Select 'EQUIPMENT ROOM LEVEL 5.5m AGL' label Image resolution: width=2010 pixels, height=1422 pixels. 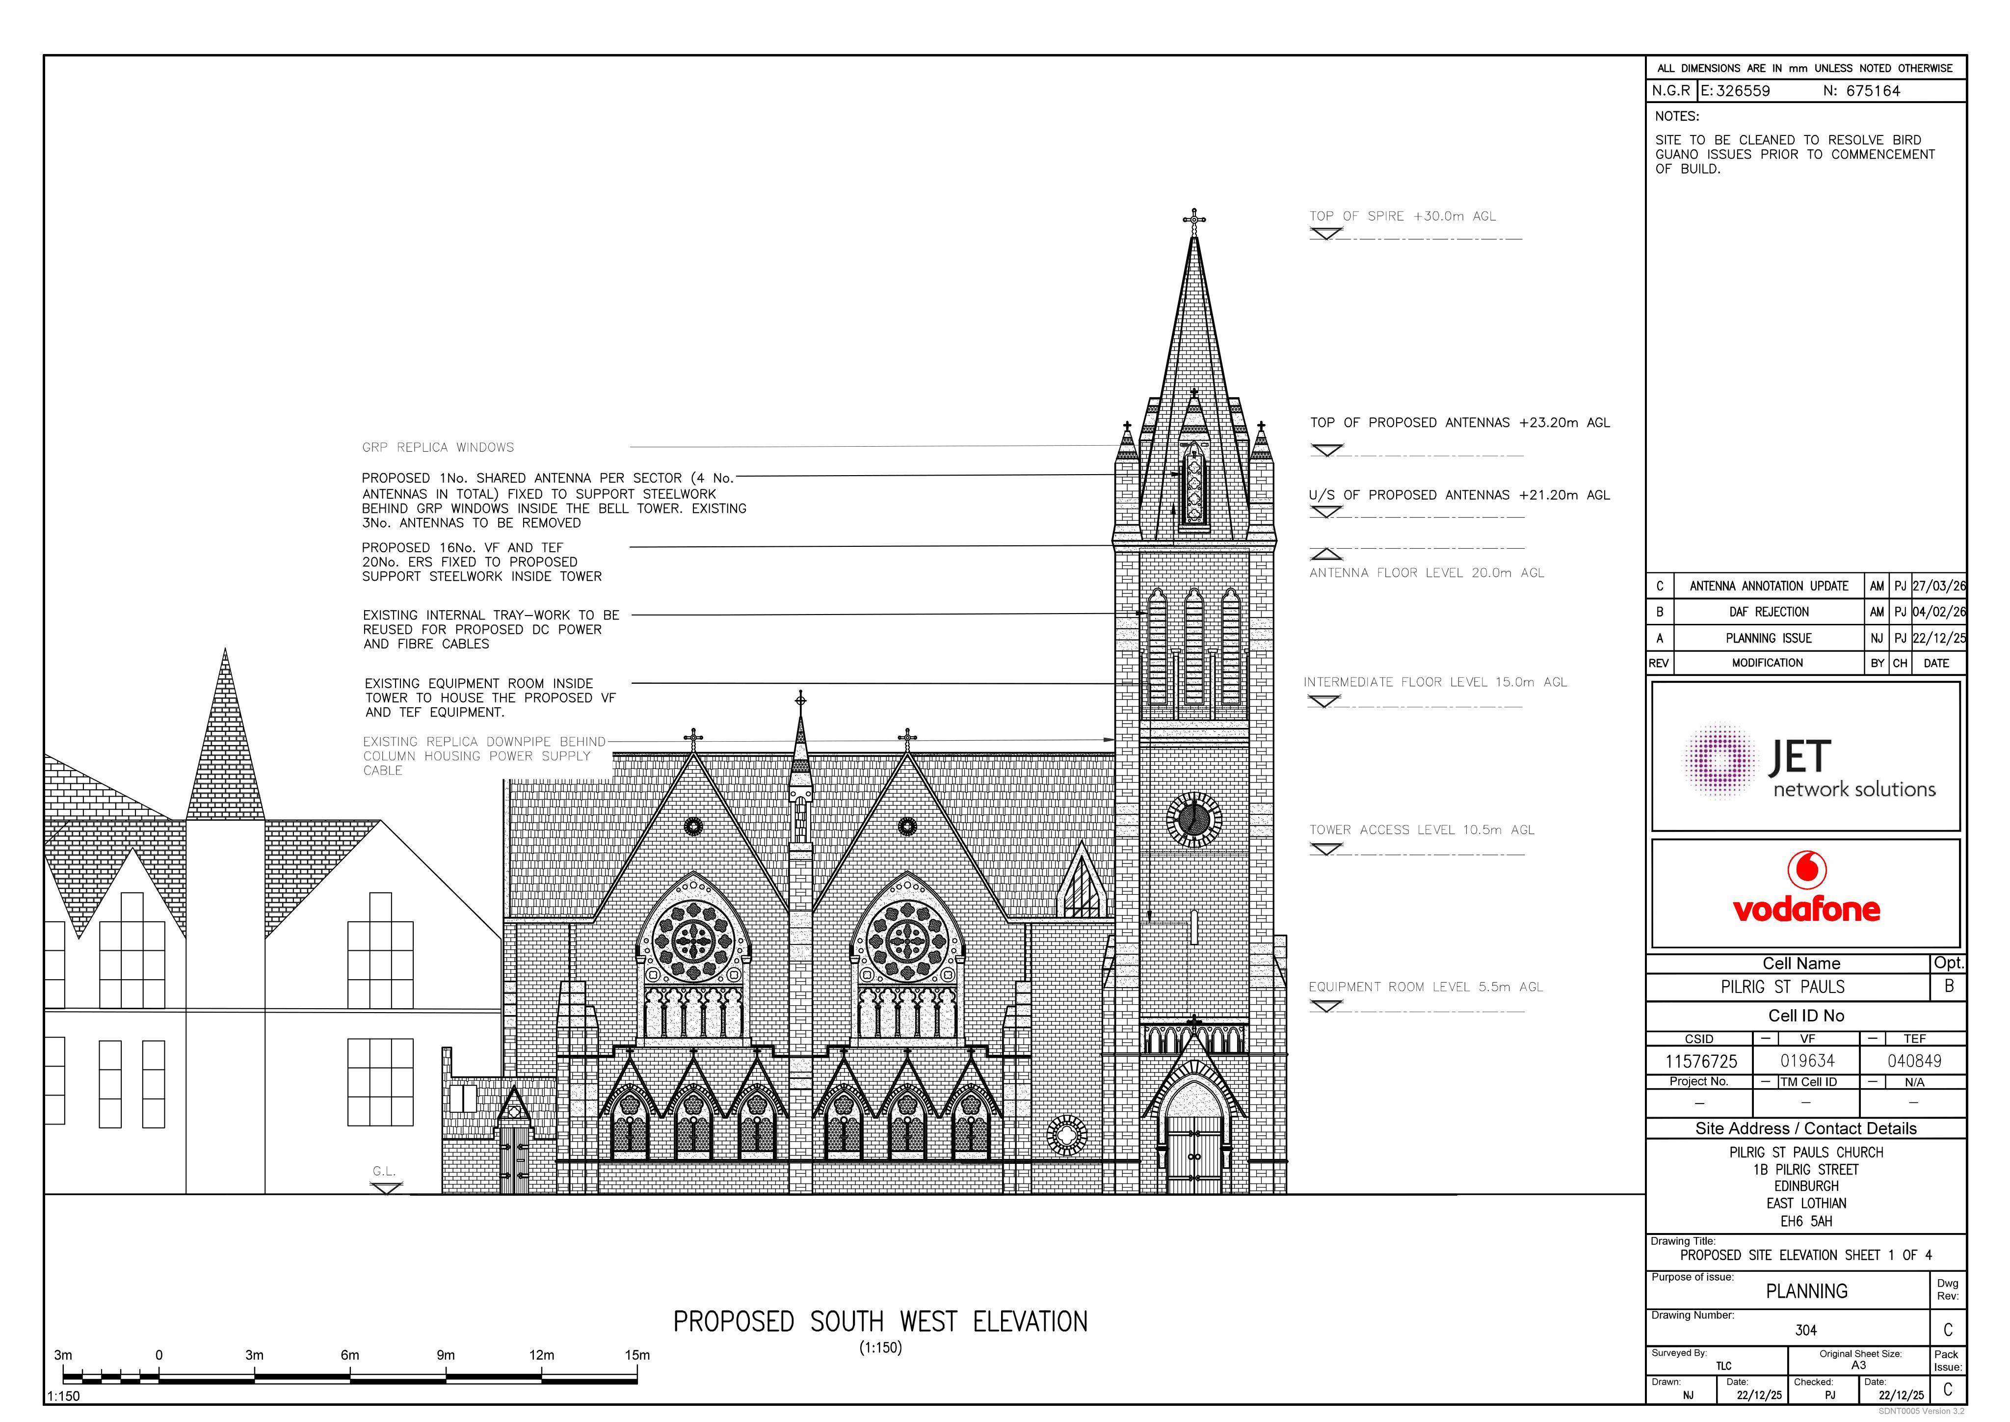tap(1425, 987)
